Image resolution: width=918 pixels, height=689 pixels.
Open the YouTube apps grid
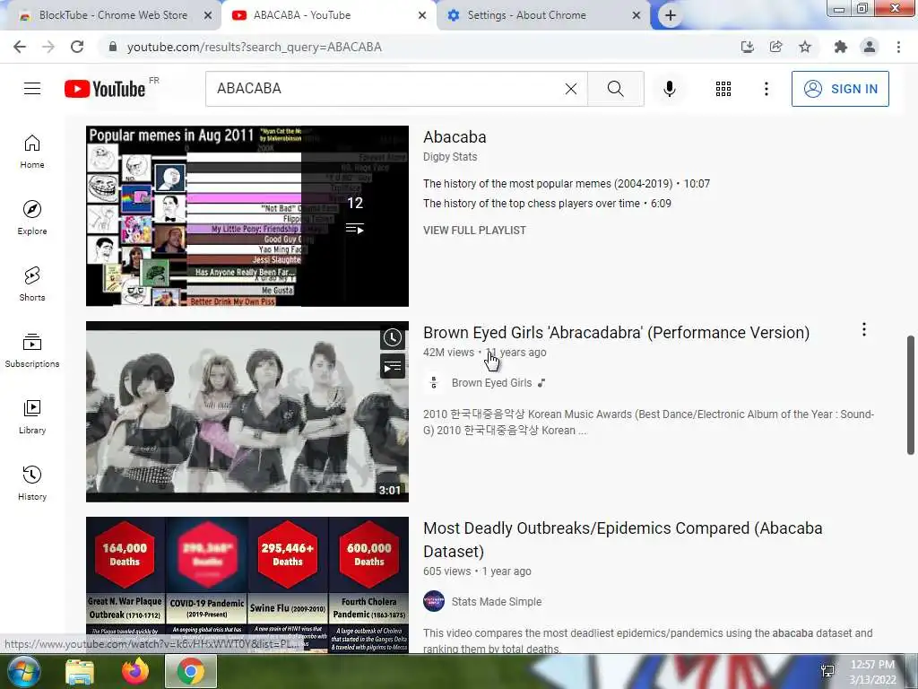click(x=723, y=89)
